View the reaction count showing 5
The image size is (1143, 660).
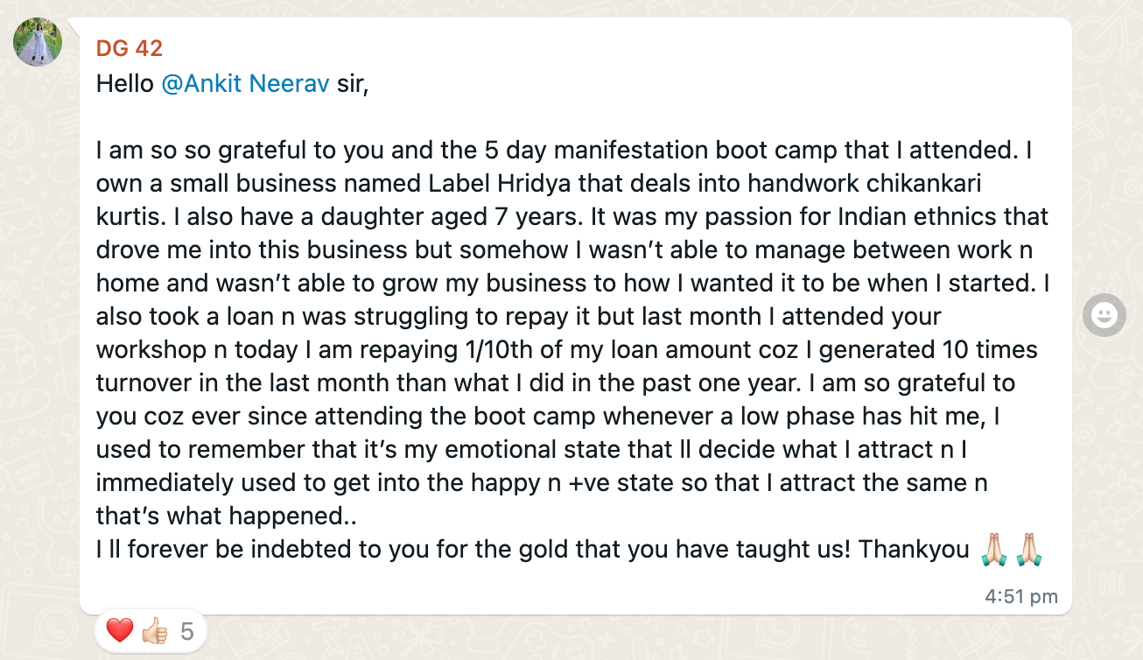tap(186, 630)
